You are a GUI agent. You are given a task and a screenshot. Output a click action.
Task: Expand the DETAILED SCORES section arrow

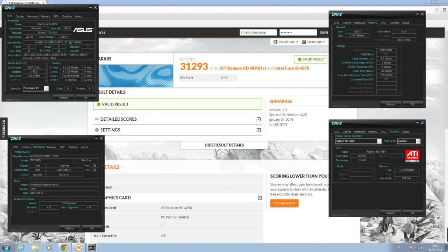(x=259, y=119)
